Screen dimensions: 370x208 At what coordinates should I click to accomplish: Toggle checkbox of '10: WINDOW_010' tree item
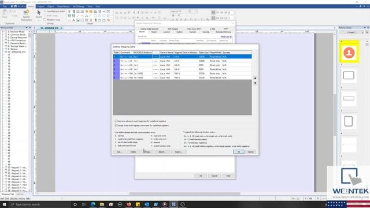(6, 52)
